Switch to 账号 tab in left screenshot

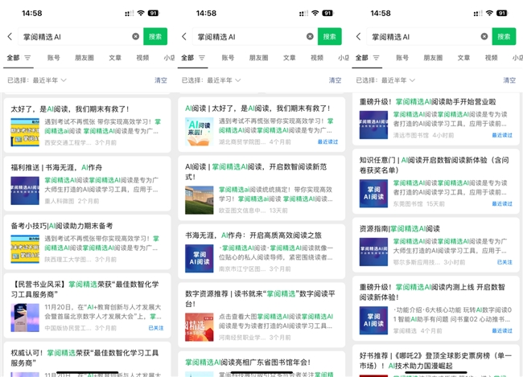pyautogui.click(x=53, y=58)
